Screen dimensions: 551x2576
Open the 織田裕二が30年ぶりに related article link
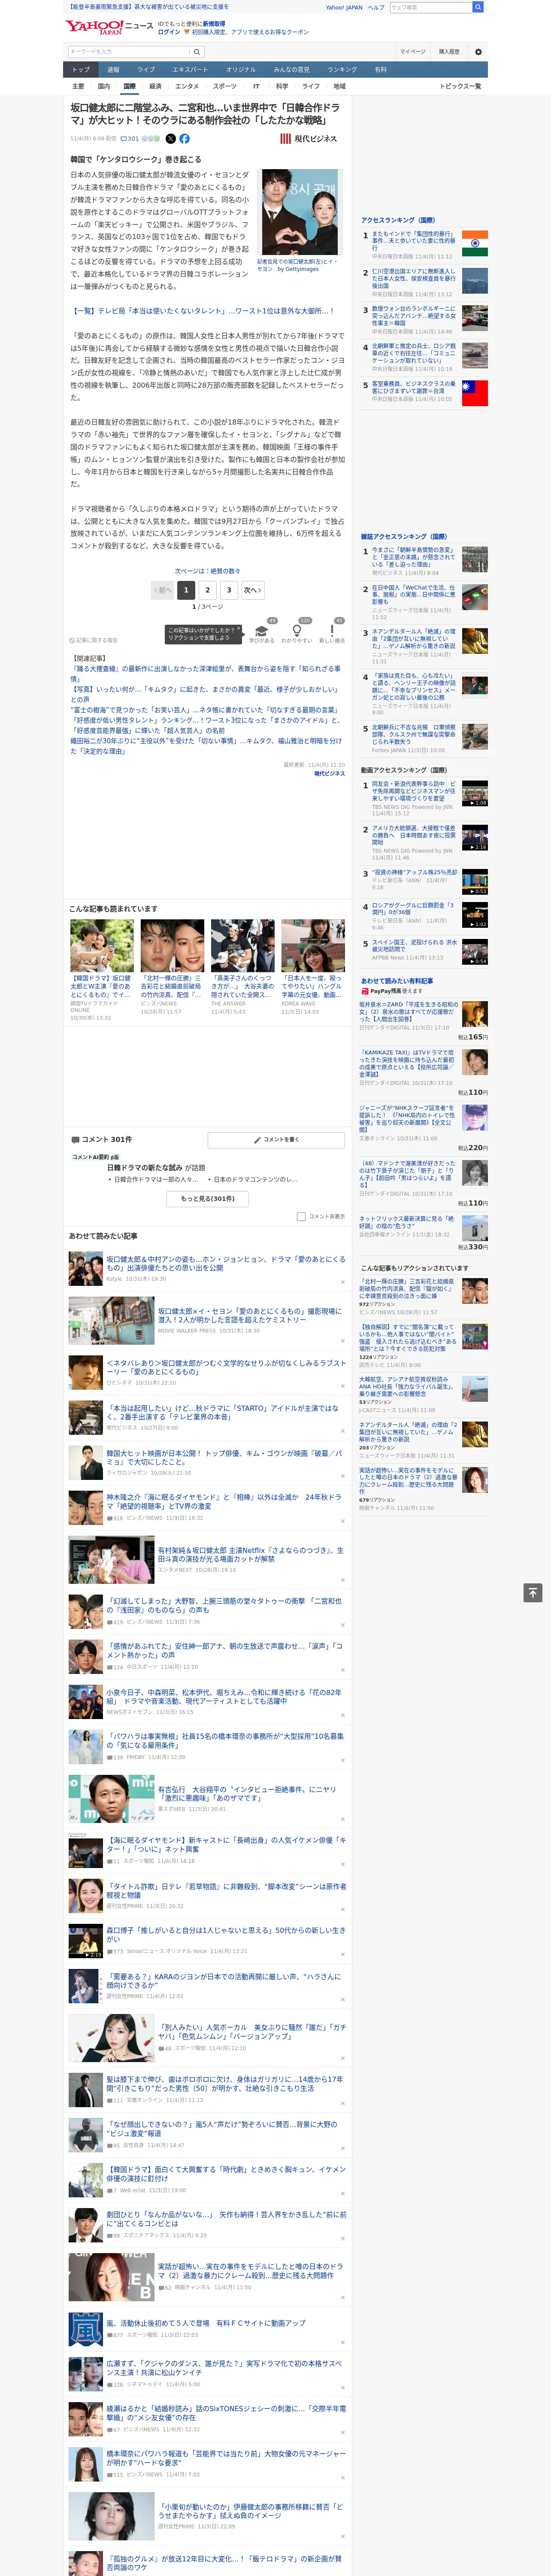(205, 746)
